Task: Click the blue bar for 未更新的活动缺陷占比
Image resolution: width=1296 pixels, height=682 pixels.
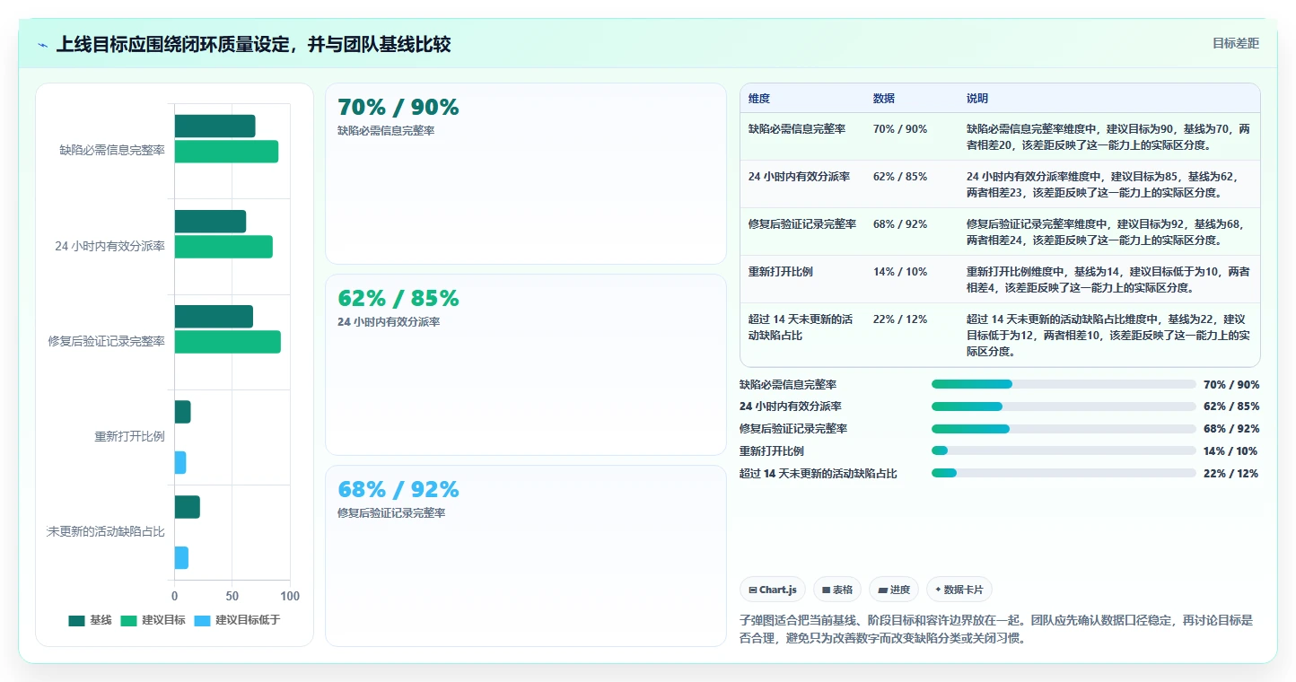Action: click(x=181, y=558)
